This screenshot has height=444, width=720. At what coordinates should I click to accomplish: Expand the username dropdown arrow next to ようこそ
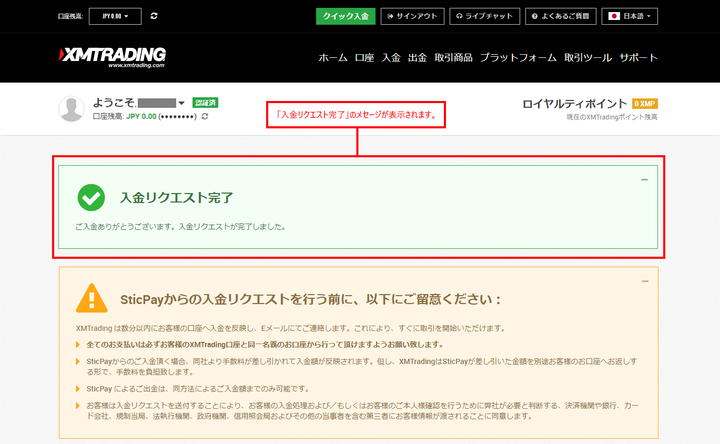[x=181, y=103]
